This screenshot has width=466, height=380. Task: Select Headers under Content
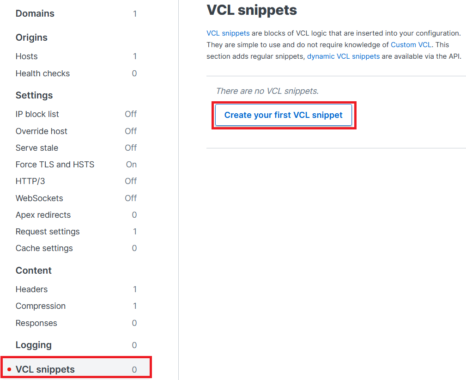(31, 289)
